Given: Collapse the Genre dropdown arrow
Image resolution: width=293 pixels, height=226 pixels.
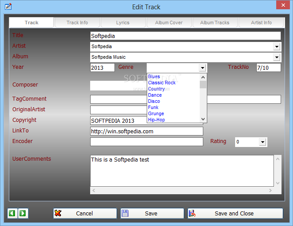Looking at the screenshot, I should [x=202, y=68].
